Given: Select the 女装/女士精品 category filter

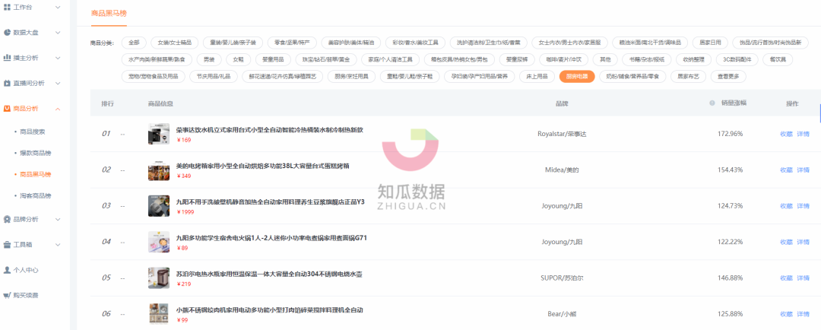Looking at the screenshot, I should 175,42.
